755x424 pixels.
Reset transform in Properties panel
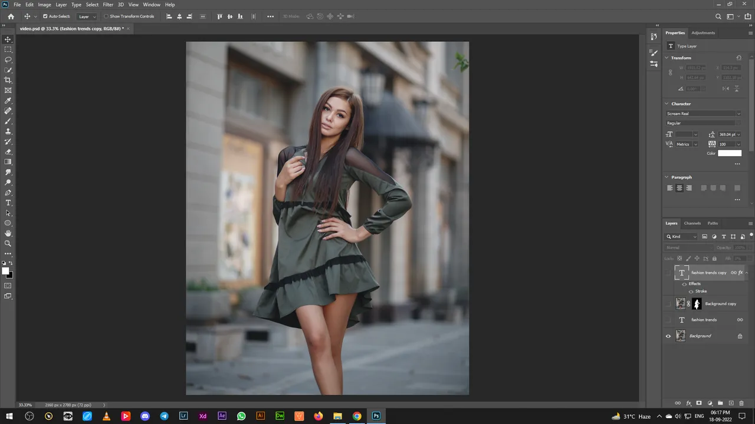click(738, 58)
